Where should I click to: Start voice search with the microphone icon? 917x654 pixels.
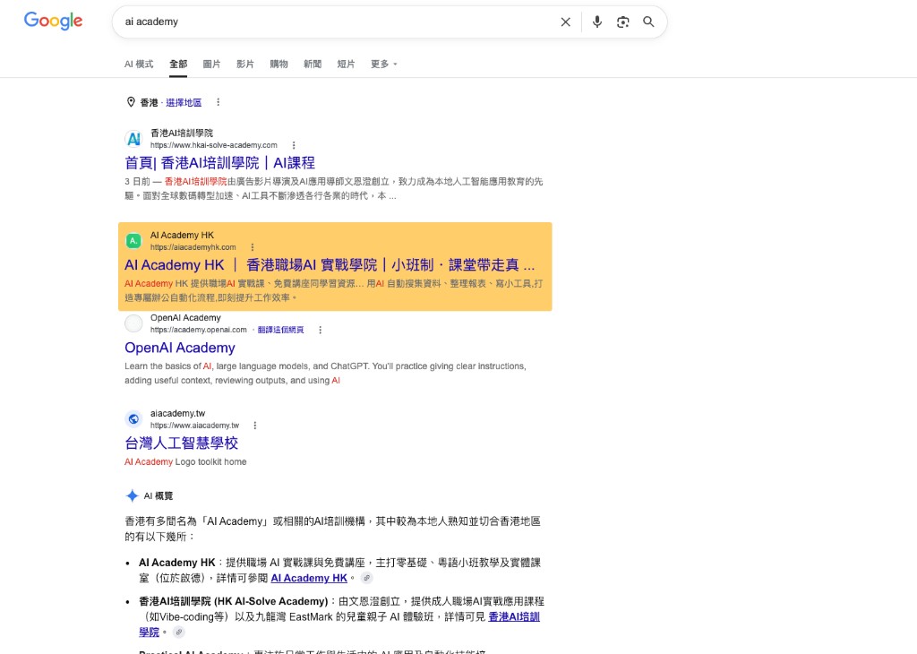click(597, 22)
